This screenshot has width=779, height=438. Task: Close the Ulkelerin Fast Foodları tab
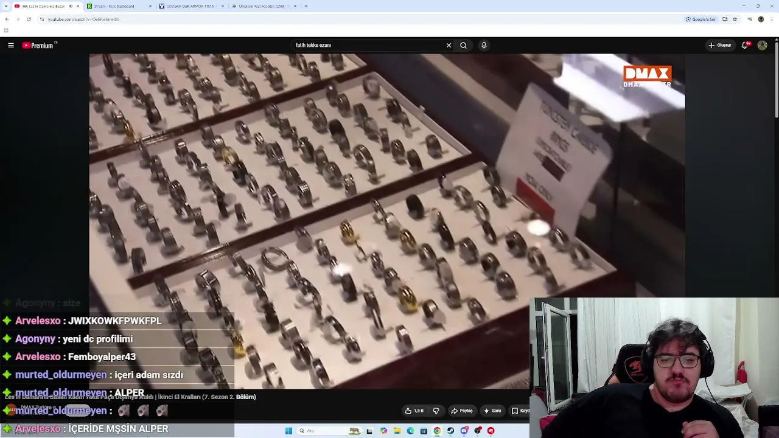pos(295,6)
